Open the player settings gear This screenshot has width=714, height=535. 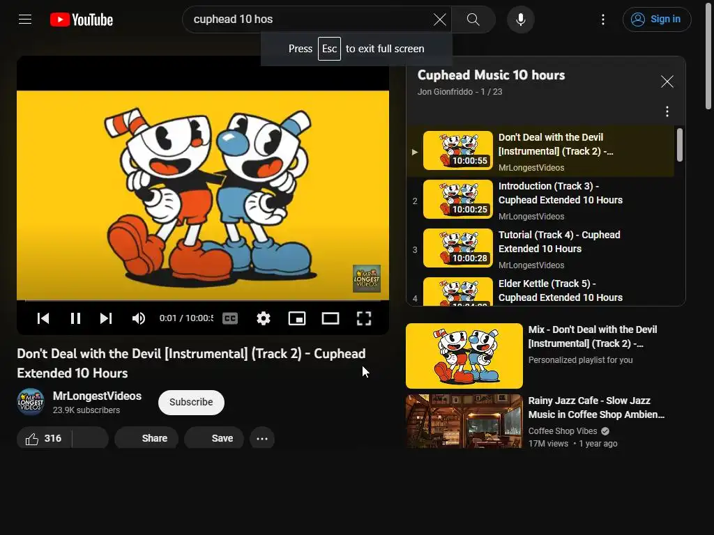[263, 318]
